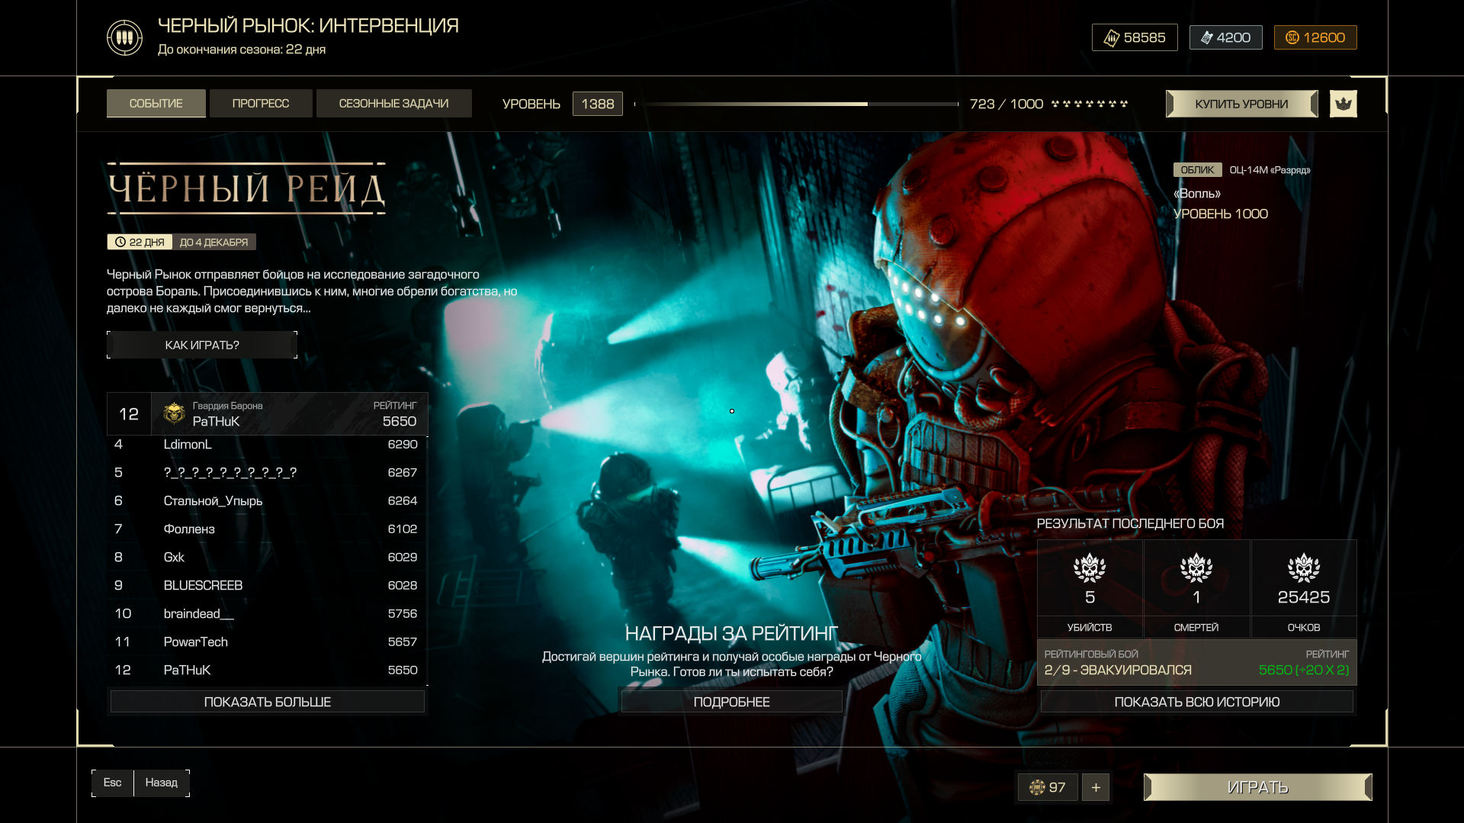Click the level stars row icon
This screenshot has width=1464, height=823.
[x=1090, y=104]
